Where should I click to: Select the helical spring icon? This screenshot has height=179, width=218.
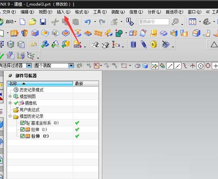144,44
